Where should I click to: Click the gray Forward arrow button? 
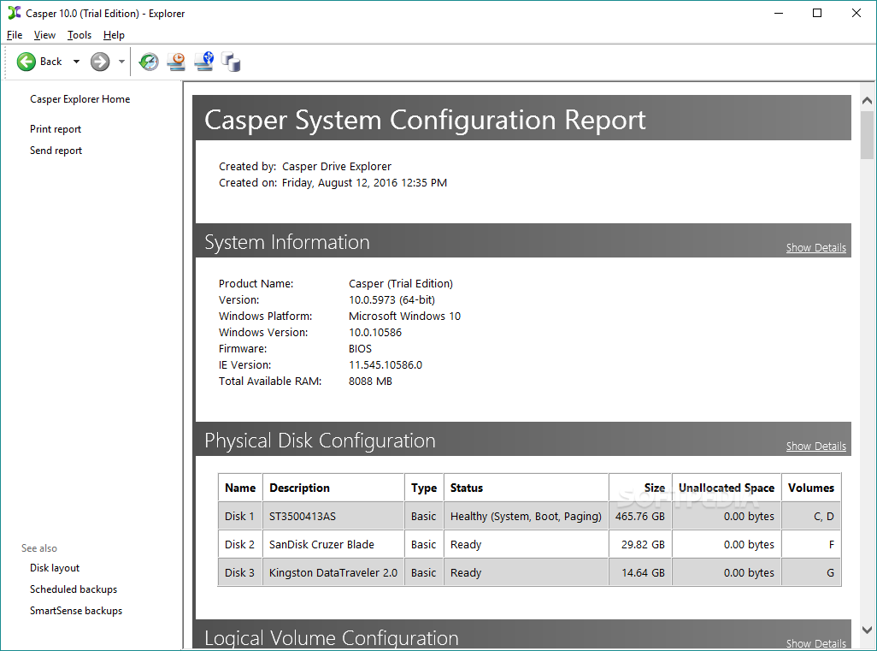coord(100,62)
